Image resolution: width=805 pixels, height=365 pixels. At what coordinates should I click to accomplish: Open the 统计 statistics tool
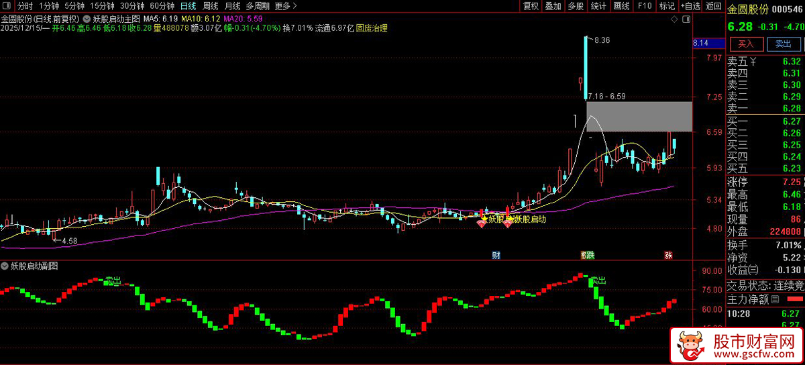pyautogui.click(x=598, y=6)
